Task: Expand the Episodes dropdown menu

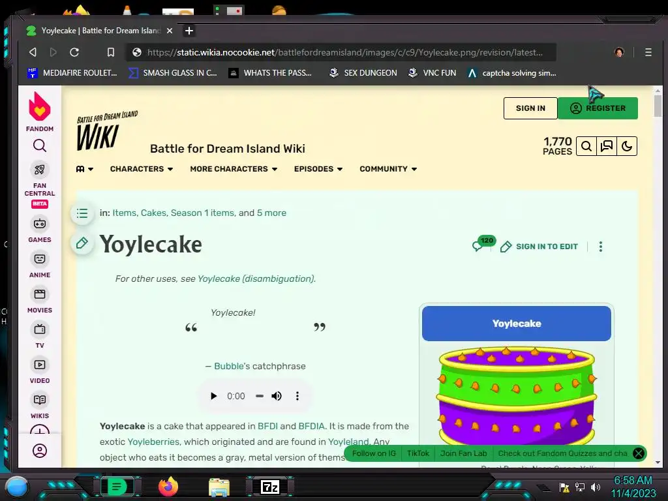Action: click(318, 169)
